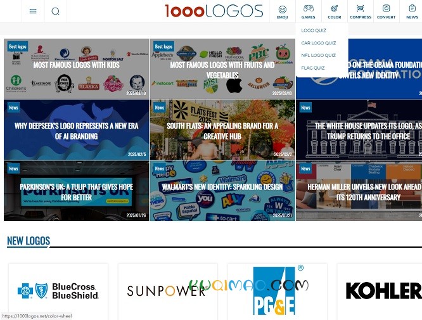Open Most Famous Logos With Fruits article
The image size is (422, 320).
coord(222,68)
